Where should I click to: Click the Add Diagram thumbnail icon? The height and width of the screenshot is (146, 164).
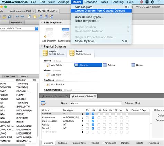tap(49, 33)
